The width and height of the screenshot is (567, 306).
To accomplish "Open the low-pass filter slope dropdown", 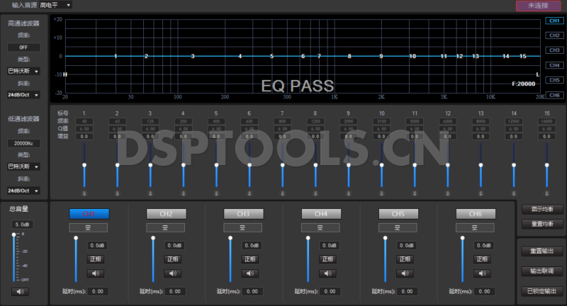I will pyautogui.click(x=24, y=191).
